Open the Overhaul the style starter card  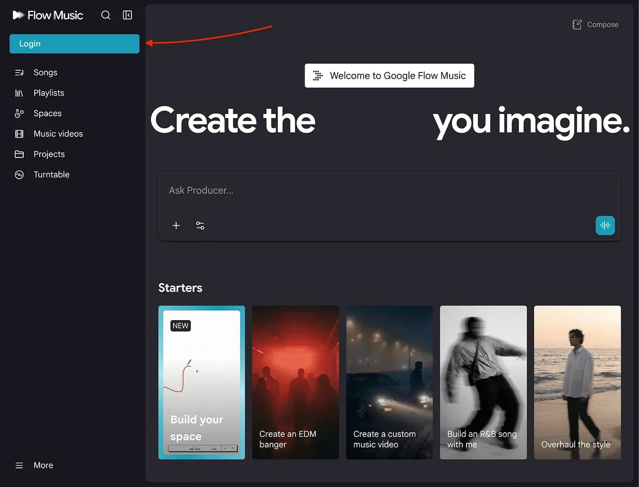(577, 383)
